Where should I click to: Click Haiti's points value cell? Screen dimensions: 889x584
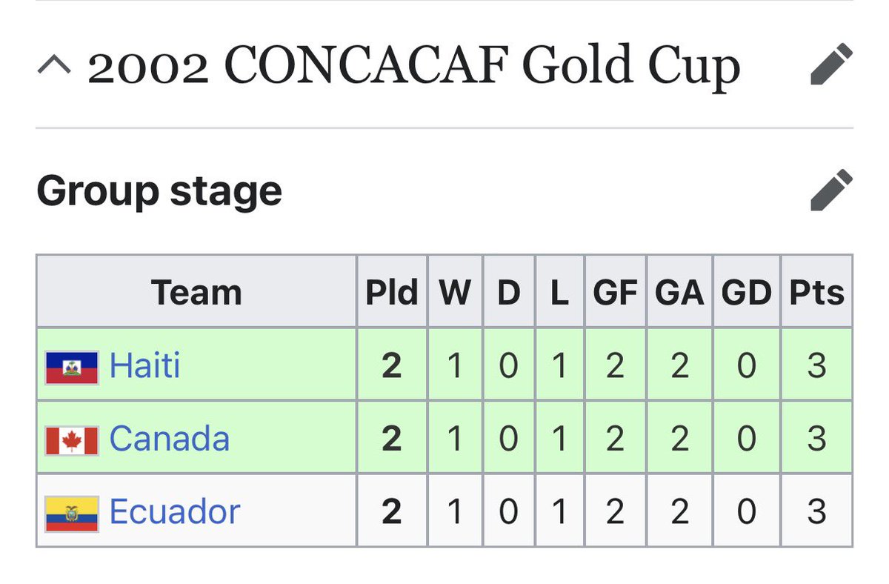click(x=816, y=365)
